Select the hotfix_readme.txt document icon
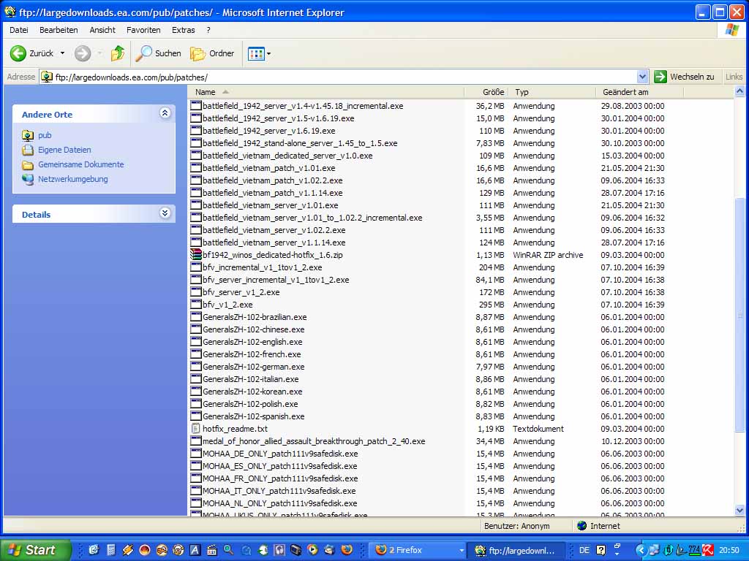Screen dimensions: 749x561 pos(196,428)
